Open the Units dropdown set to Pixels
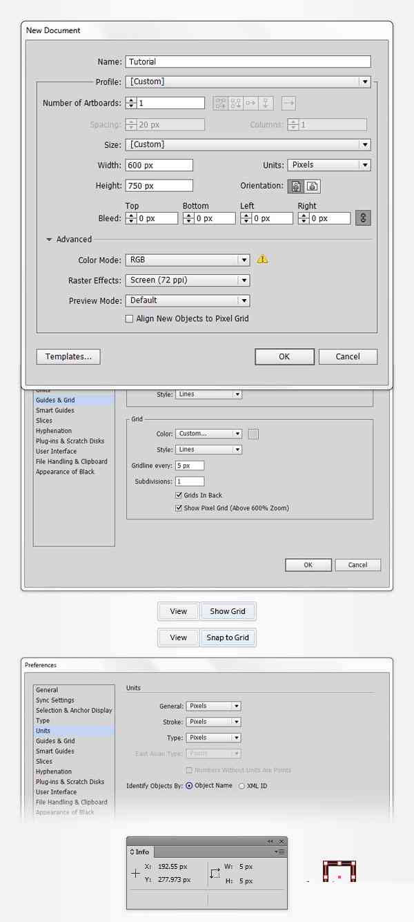Image resolution: width=414 pixels, height=922 pixels. click(x=328, y=165)
